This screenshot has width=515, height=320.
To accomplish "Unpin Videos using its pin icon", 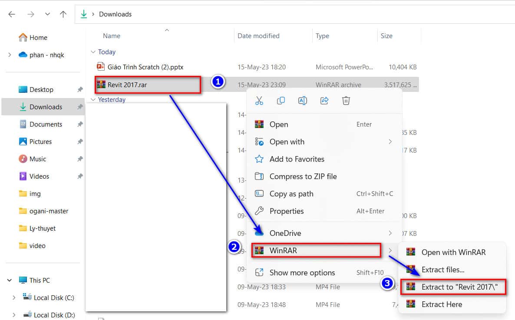I will [80, 176].
